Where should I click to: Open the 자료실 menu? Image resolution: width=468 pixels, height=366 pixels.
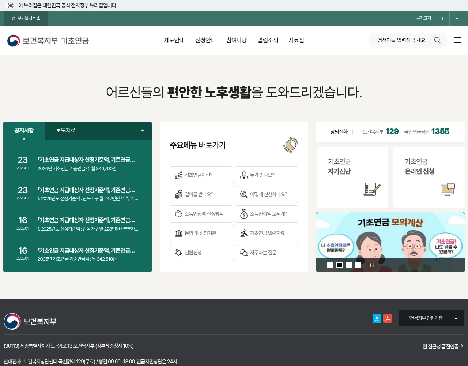tap(296, 40)
